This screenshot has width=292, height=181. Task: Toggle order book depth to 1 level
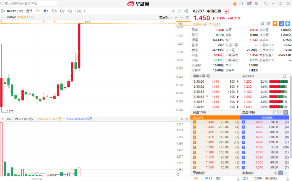point(275,112)
